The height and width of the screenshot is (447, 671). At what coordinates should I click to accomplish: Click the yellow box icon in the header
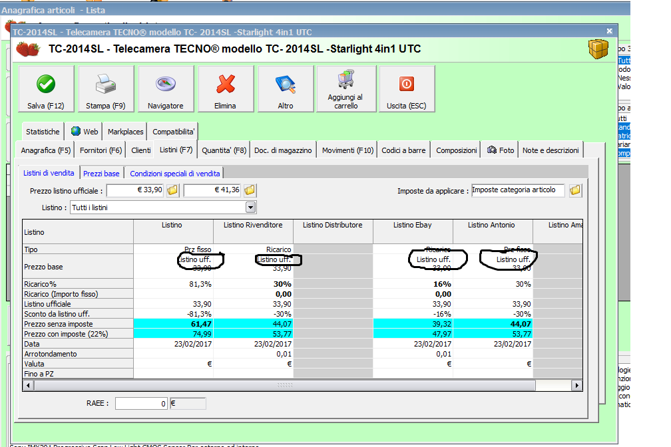[598, 49]
